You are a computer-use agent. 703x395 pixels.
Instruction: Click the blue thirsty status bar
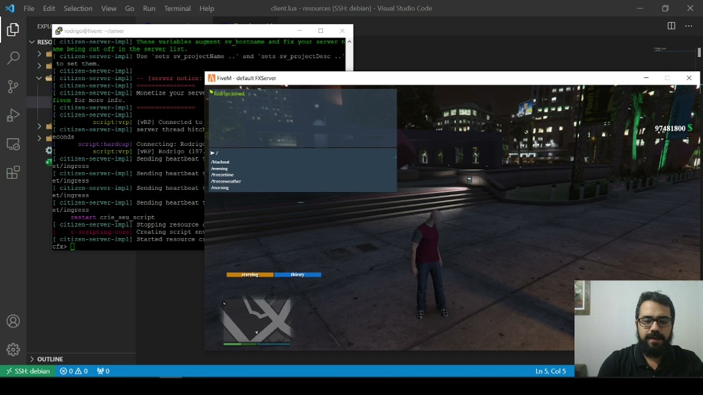coord(298,275)
